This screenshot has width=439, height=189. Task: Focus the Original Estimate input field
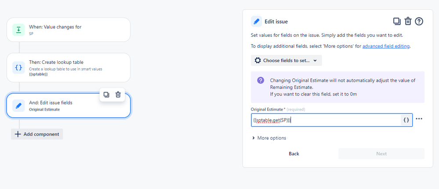point(326,120)
